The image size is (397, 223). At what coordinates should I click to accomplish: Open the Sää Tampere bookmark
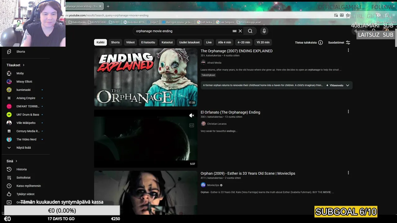[x=225, y=22]
